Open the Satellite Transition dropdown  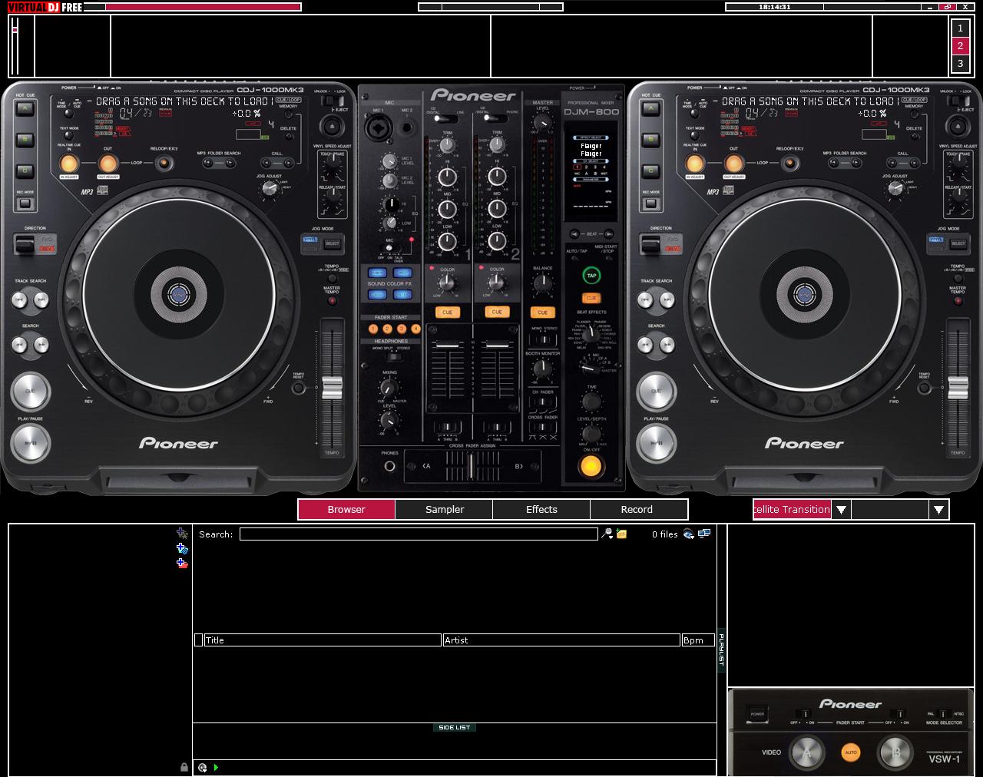click(x=842, y=508)
